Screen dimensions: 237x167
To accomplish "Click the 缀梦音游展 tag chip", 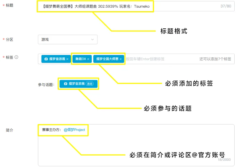I will [56, 59].
